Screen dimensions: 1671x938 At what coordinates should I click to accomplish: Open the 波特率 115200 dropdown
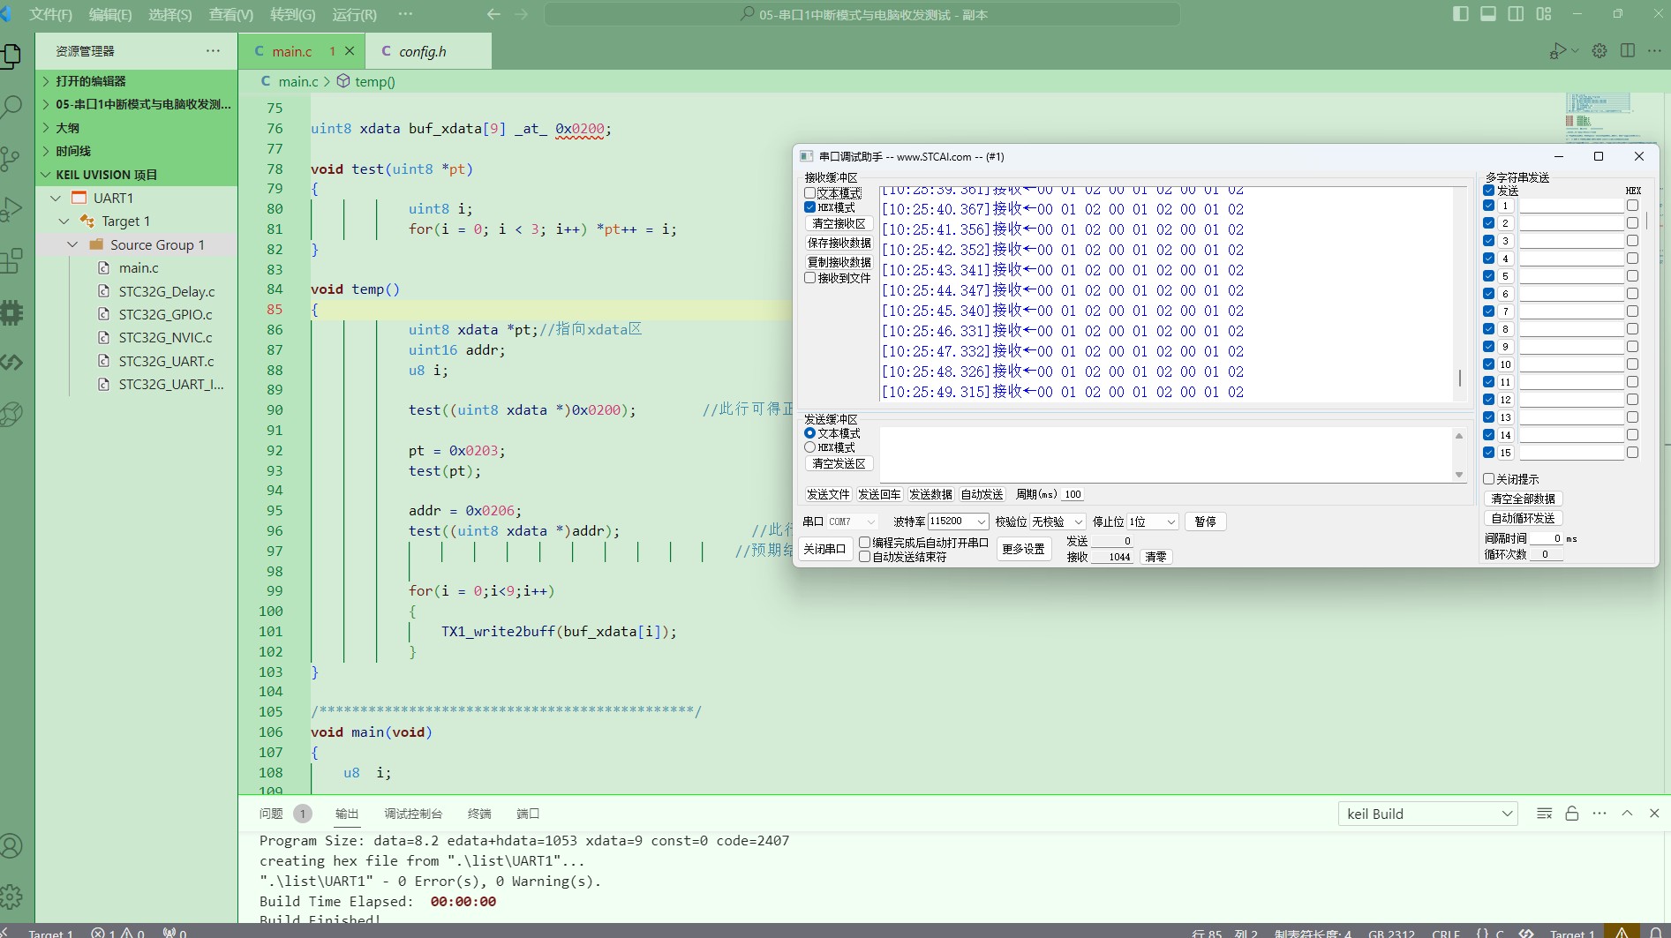coord(958,522)
